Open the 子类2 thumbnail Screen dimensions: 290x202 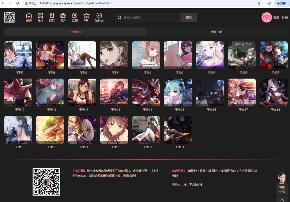[50, 55]
